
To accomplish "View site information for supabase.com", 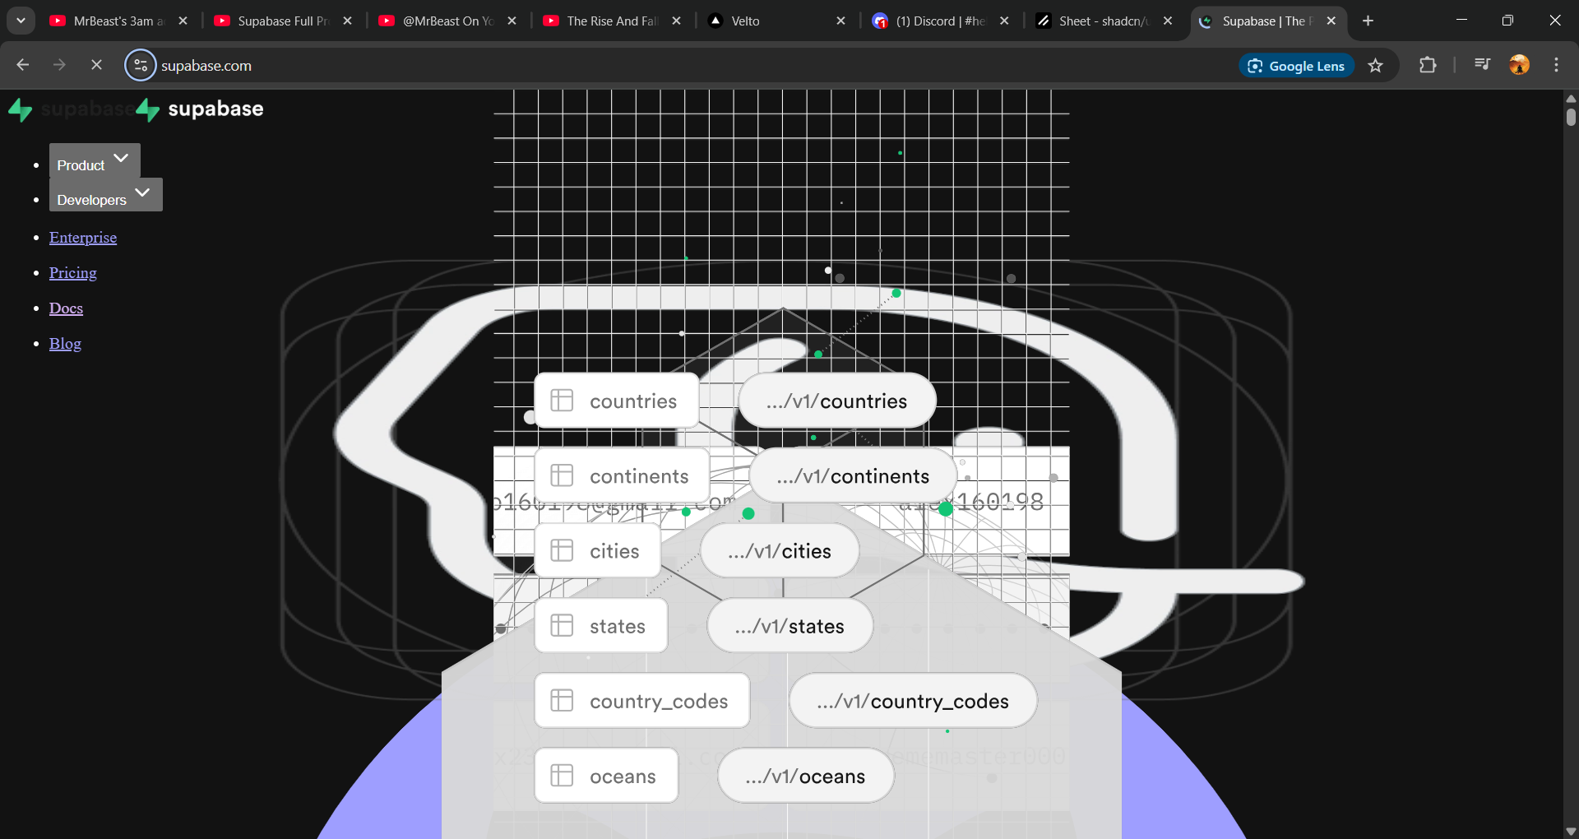I will [141, 65].
